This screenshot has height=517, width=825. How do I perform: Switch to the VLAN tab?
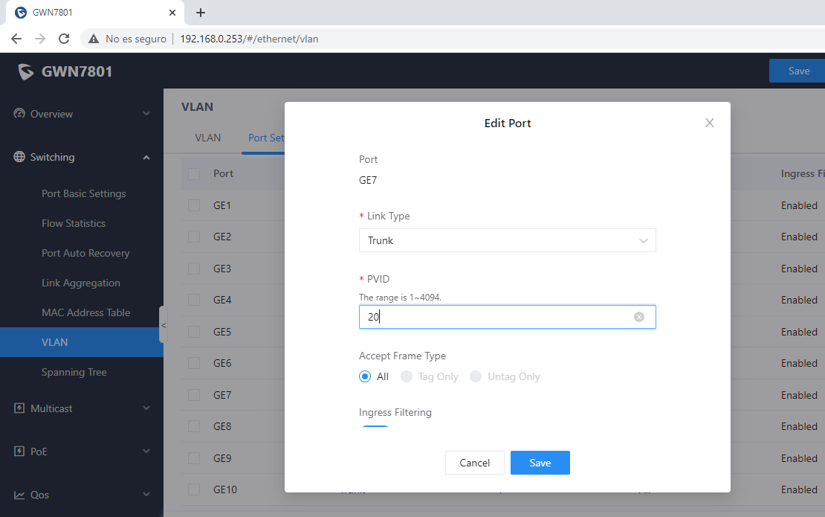point(208,138)
